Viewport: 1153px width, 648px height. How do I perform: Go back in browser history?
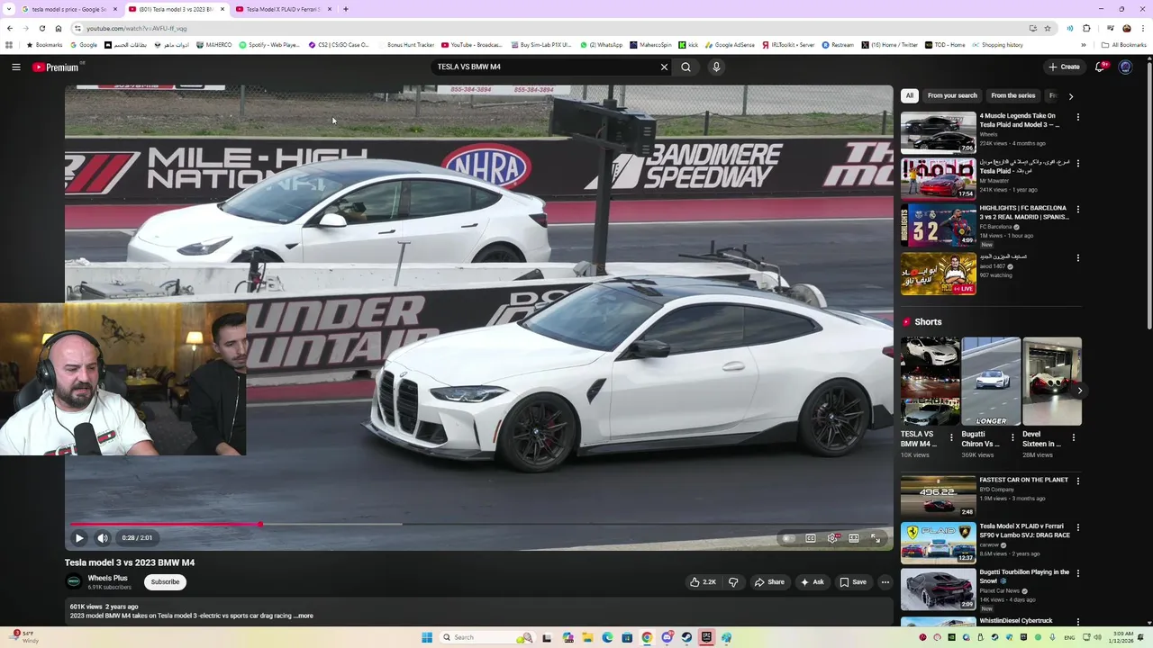point(10,28)
